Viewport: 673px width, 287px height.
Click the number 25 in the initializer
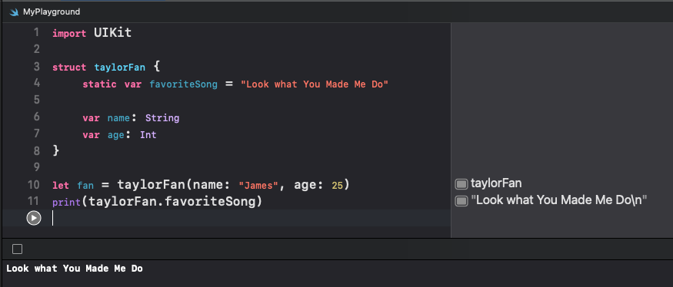338,186
